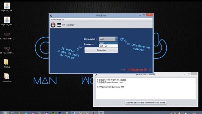Click the Ecoute du port 22 log line

(111, 80)
